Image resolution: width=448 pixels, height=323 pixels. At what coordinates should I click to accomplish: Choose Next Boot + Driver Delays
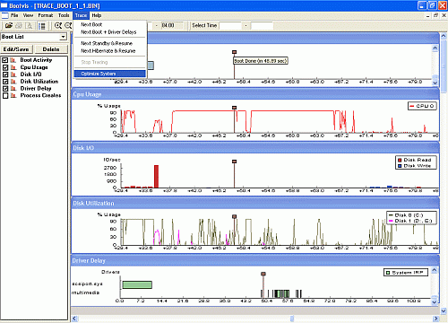tap(108, 32)
